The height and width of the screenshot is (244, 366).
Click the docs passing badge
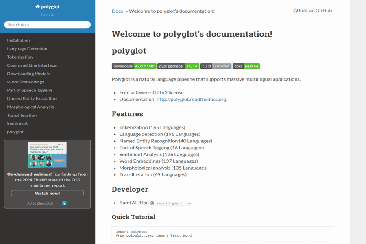point(246,66)
